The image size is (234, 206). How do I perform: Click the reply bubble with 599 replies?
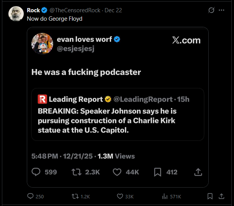pos(36,172)
